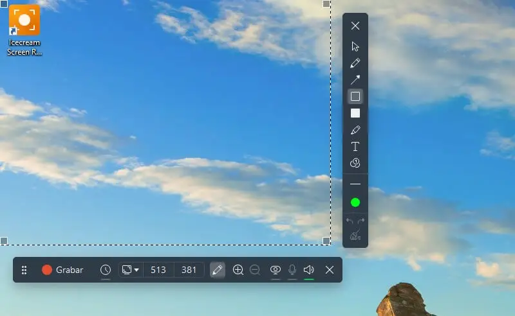The height and width of the screenshot is (316, 515).
Task: Open Icecream Screen Recorder desktop shortcut
Action: coord(24,30)
